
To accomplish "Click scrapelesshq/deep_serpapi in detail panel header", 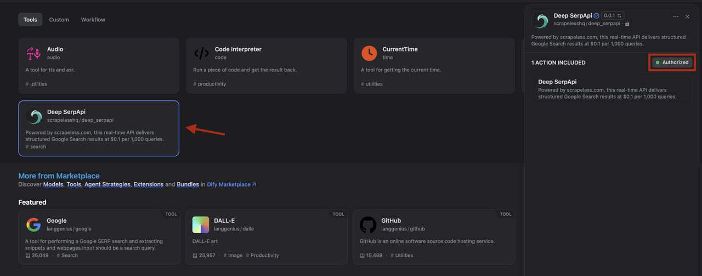I will (587, 24).
